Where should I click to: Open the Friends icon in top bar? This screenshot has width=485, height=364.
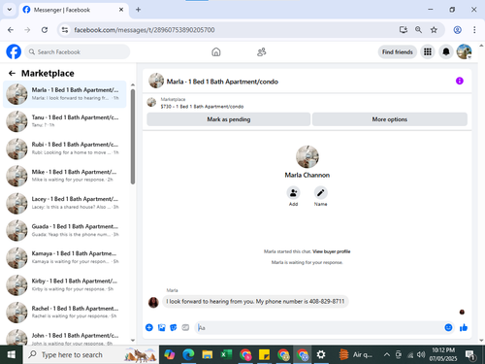261,52
